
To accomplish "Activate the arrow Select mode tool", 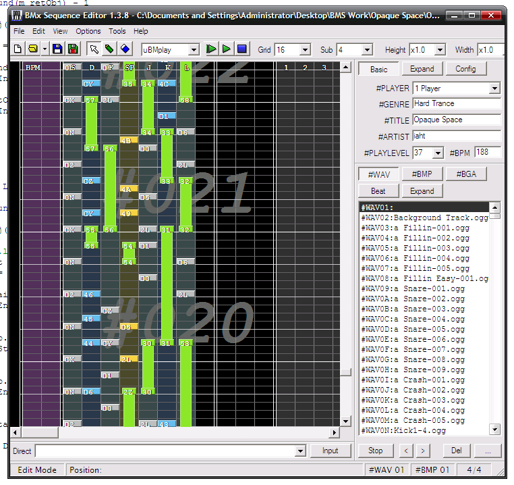I will tap(94, 49).
